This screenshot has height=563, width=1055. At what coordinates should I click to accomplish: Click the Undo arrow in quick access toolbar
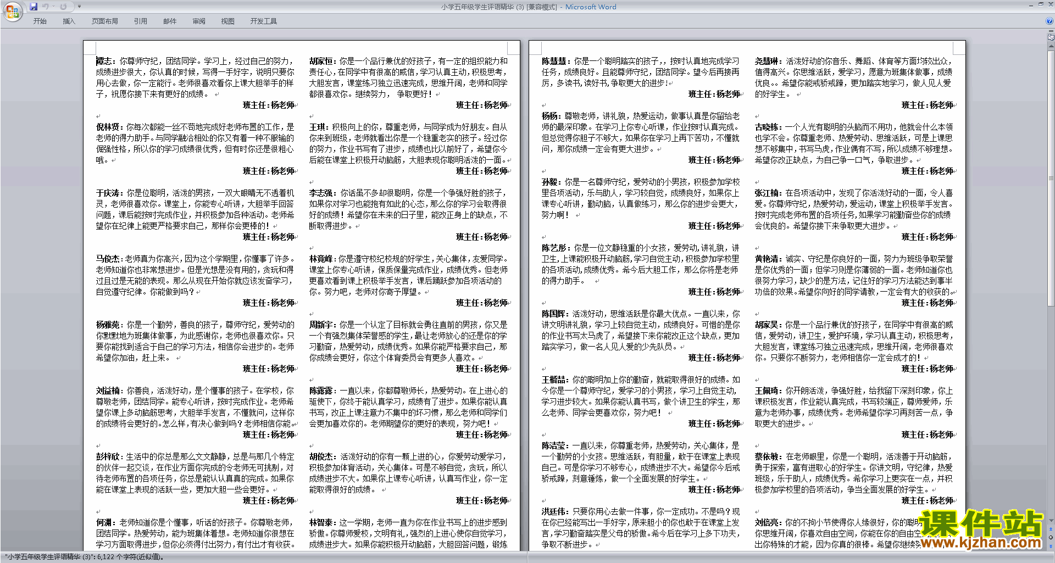tap(46, 7)
